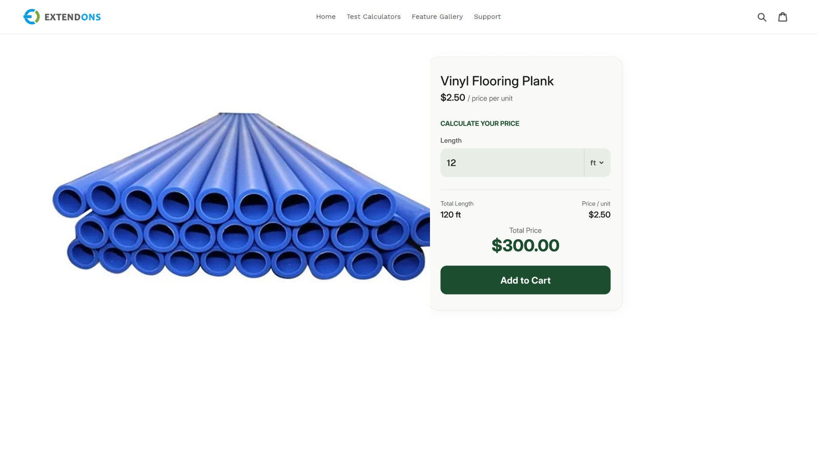Click the Price / unit $2.50 summary value

pyautogui.click(x=600, y=215)
